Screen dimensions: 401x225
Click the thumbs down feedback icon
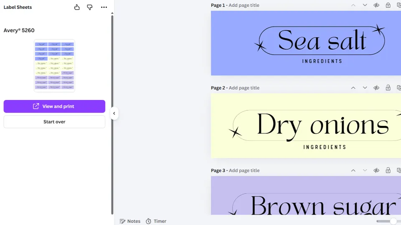click(89, 7)
